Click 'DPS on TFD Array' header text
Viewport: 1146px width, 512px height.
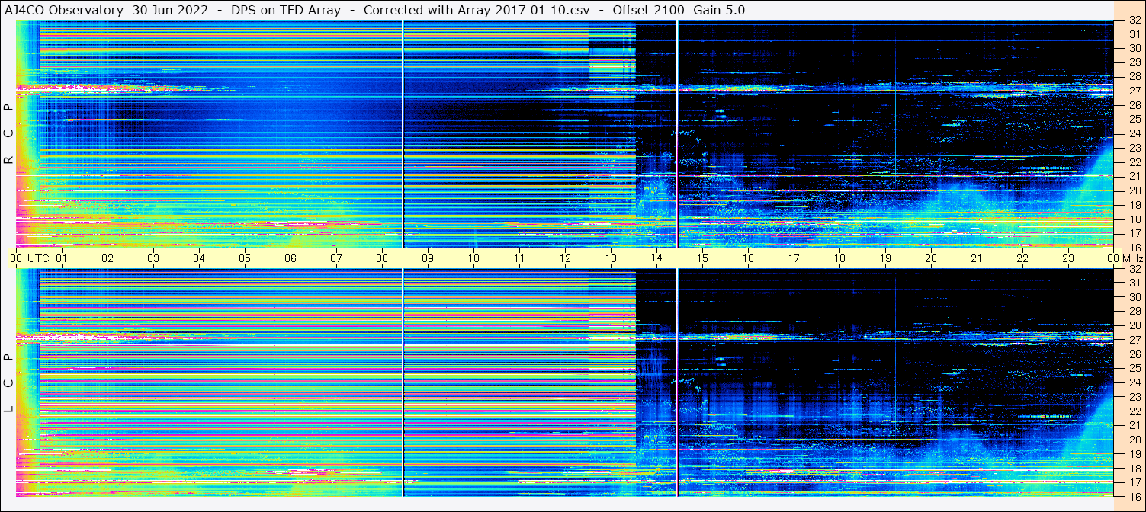tap(285, 10)
